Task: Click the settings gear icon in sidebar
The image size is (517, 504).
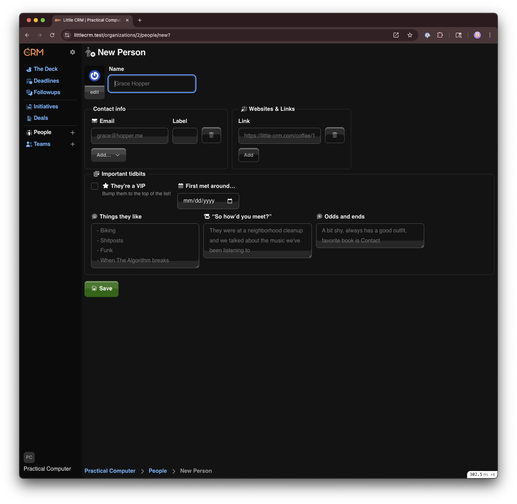Action: (73, 52)
